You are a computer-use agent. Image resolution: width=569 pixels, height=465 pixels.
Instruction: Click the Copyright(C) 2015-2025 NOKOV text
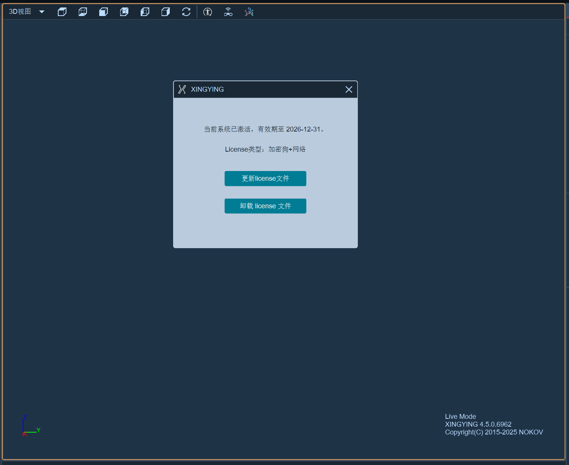click(x=494, y=432)
